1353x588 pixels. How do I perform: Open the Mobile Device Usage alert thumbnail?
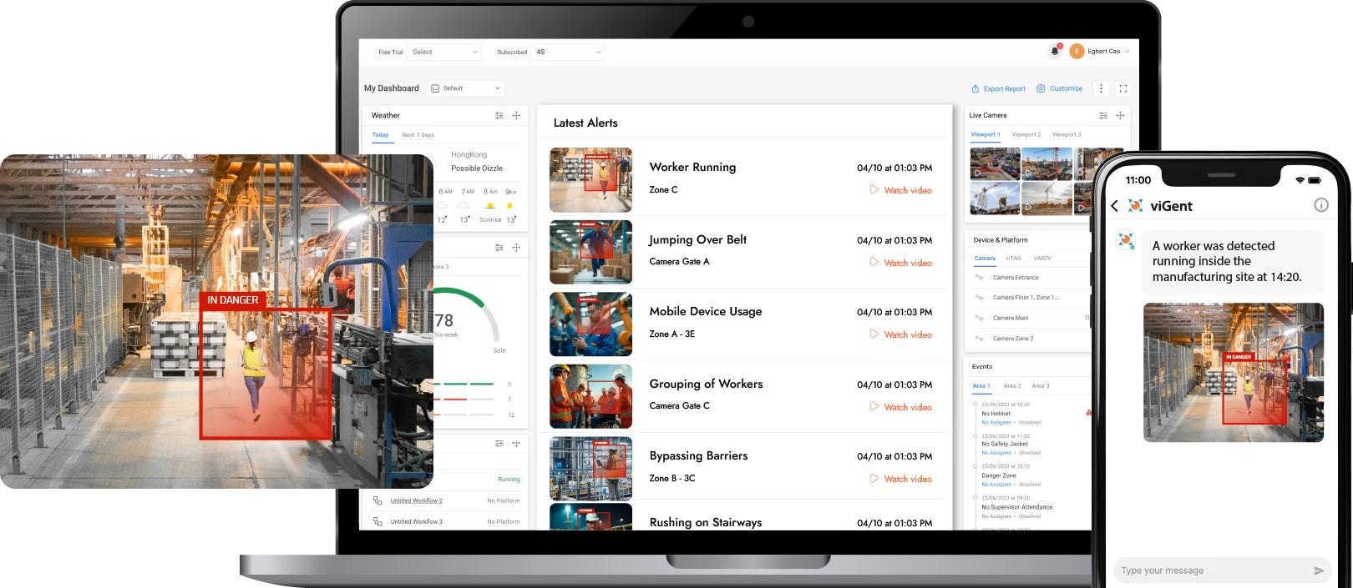(590, 324)
